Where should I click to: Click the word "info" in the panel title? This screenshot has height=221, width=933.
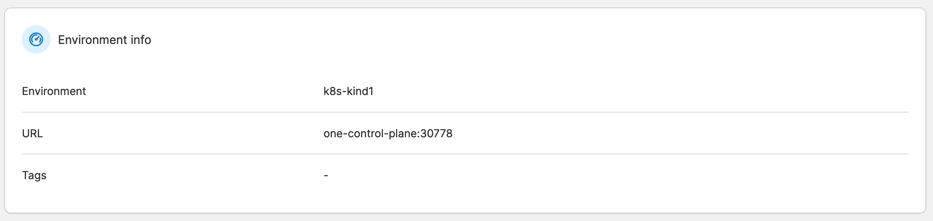click(x=141, y=40)
